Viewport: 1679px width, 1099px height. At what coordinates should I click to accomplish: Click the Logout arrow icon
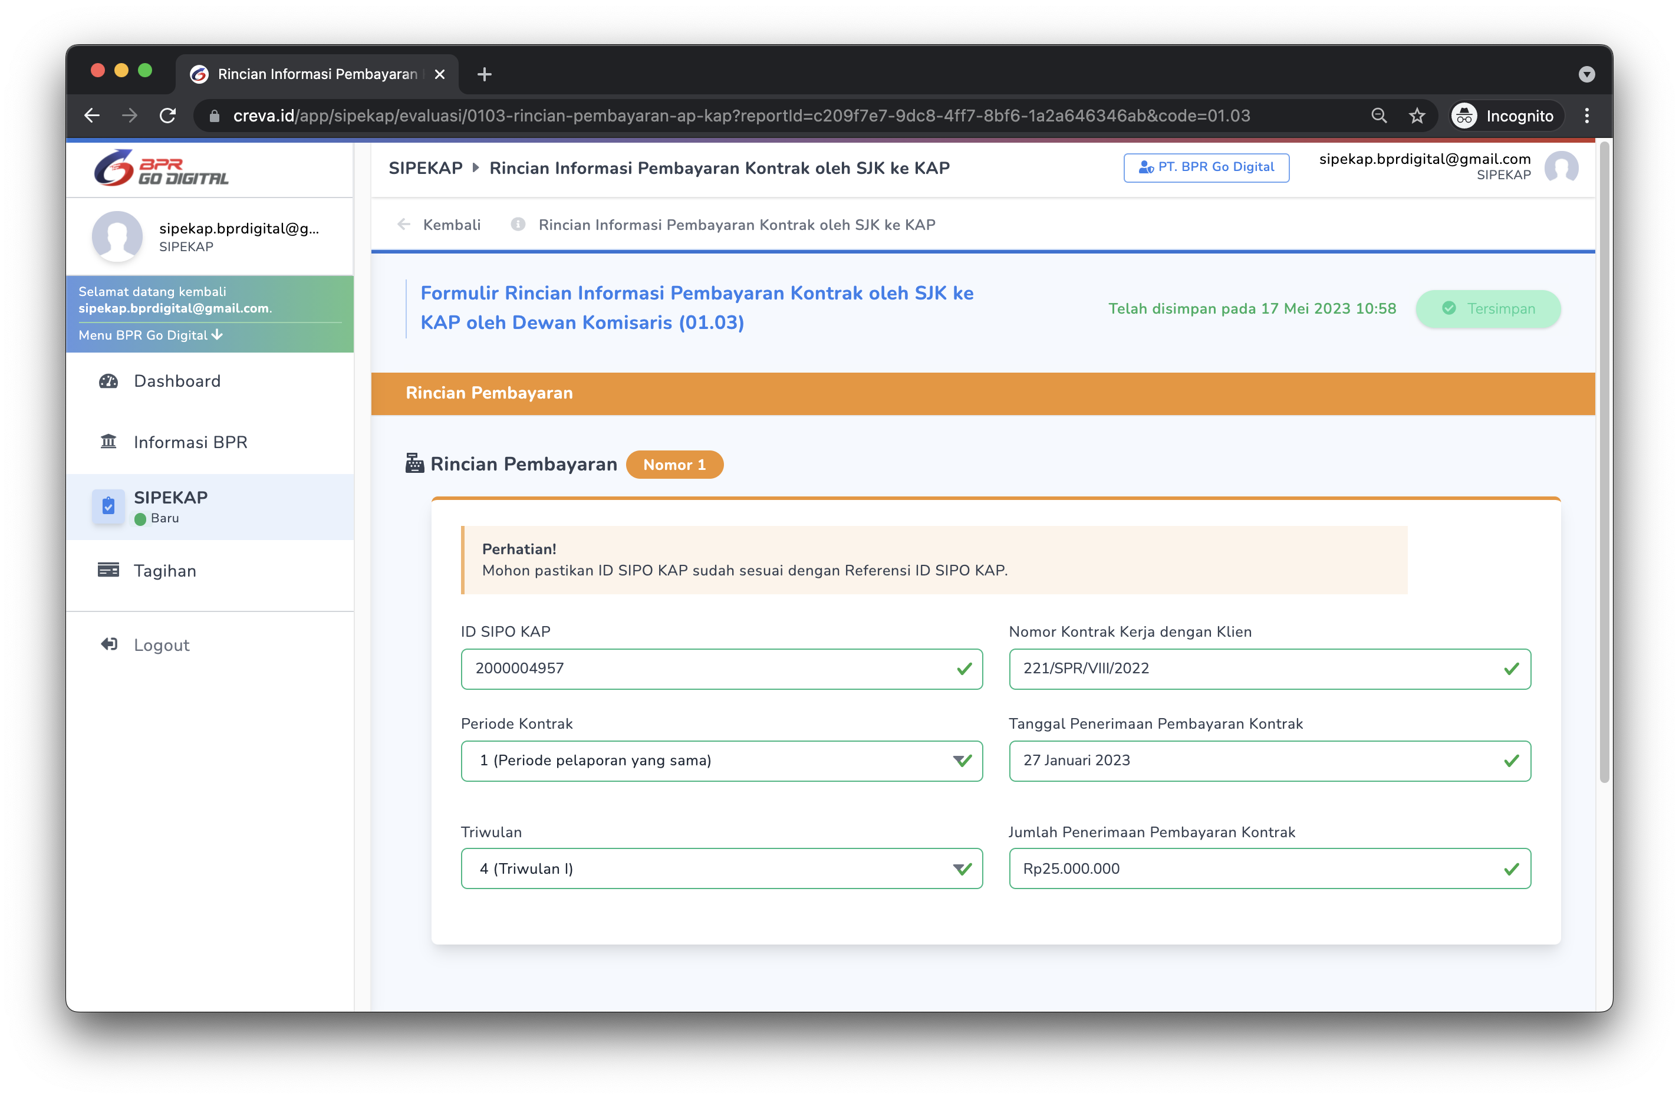click(x=108, y=644)
